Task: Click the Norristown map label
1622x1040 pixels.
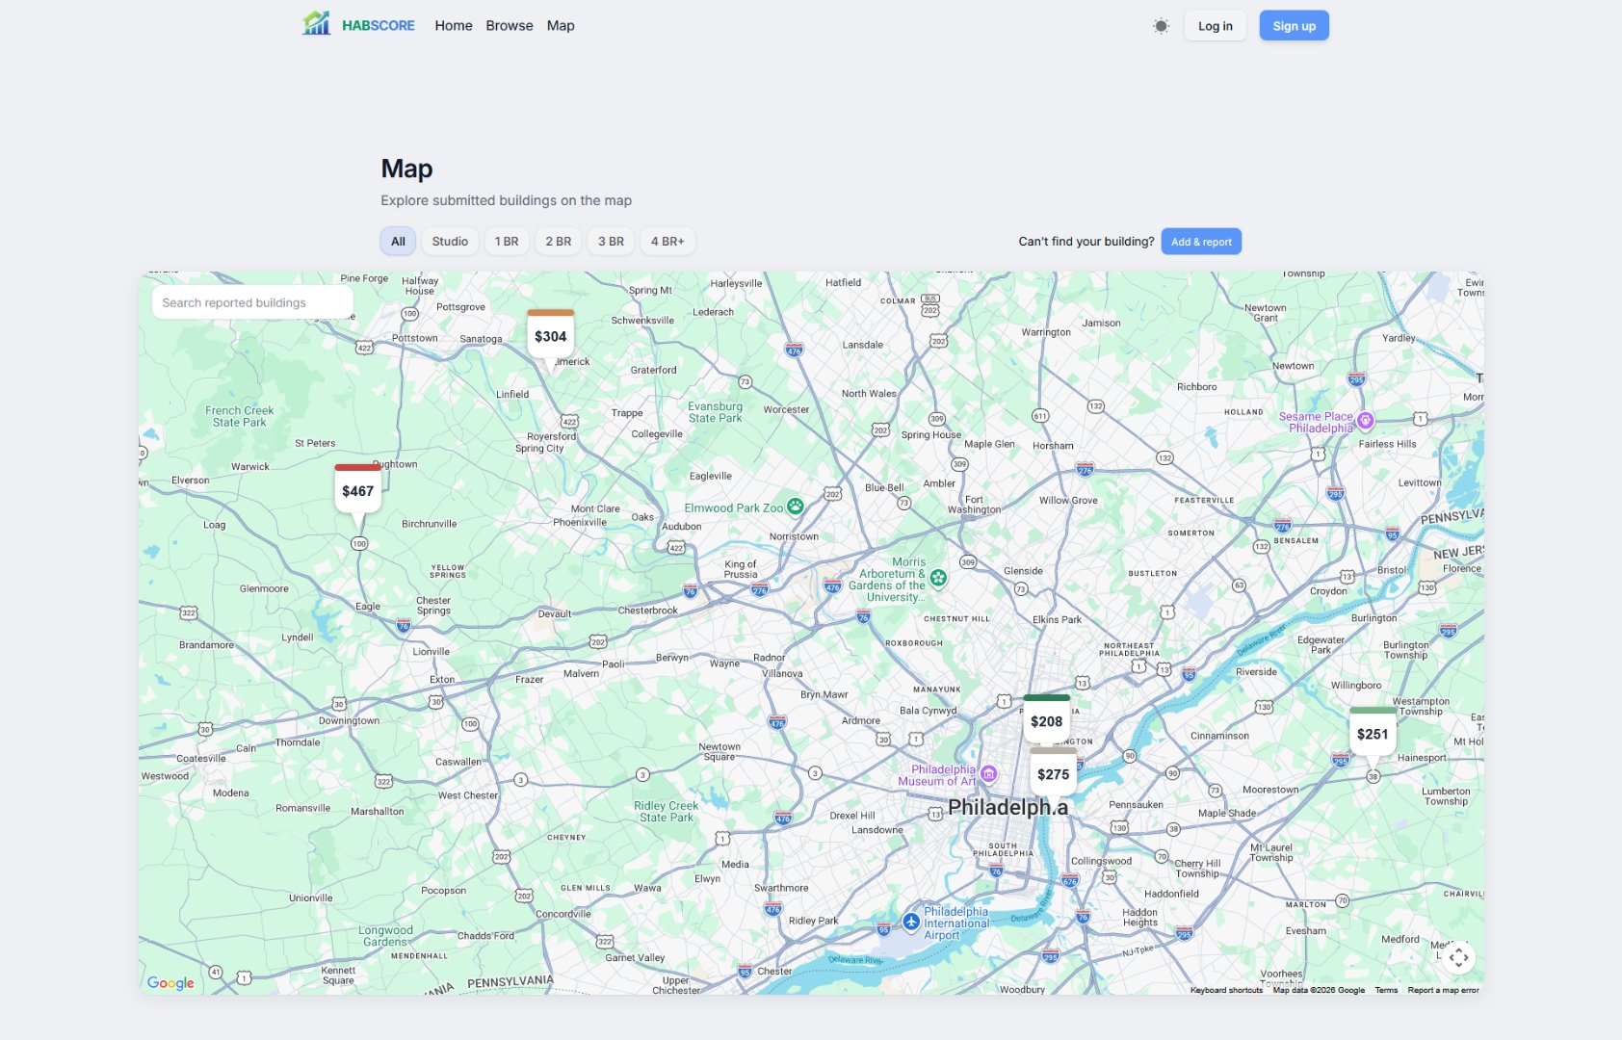Action: click(794, 536)
